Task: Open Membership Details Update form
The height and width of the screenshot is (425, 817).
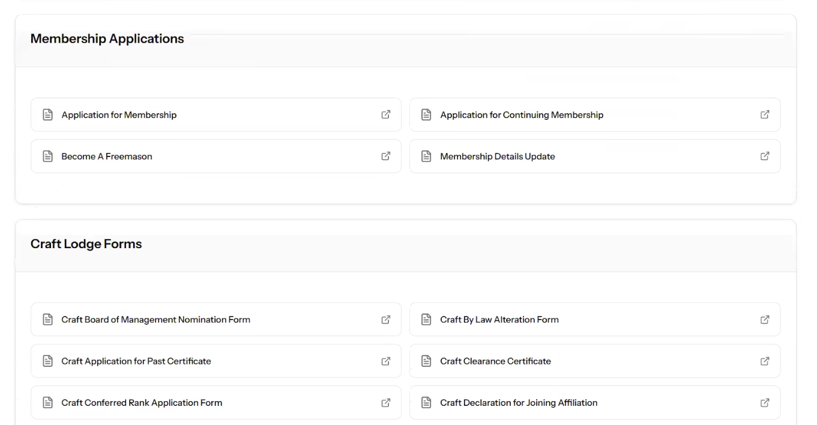Action: coord(497,156)
